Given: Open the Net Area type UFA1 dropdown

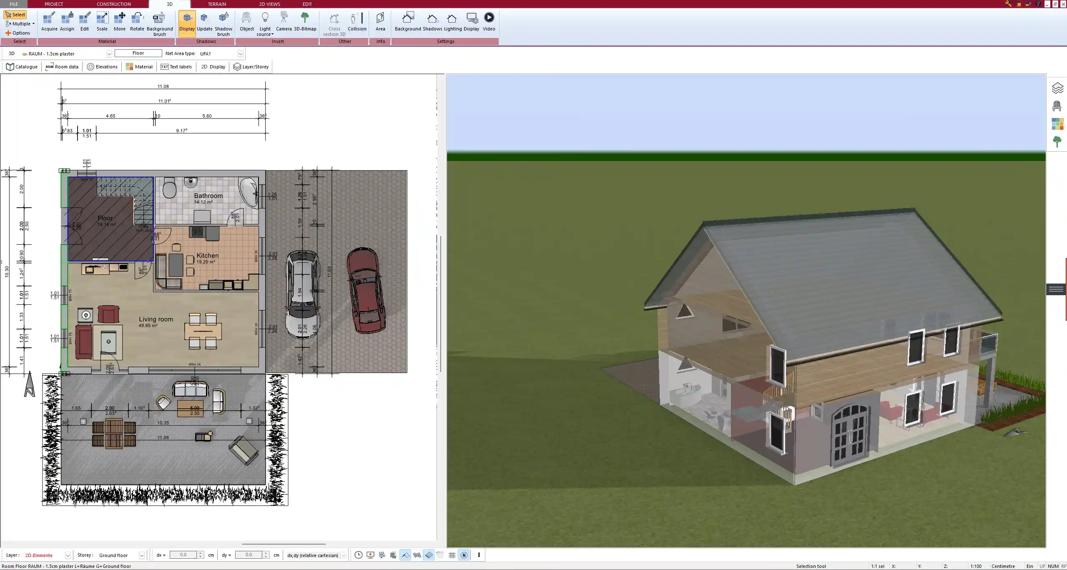Looking at the screenshot, I should pyautogui.click(x=241, y=53).
